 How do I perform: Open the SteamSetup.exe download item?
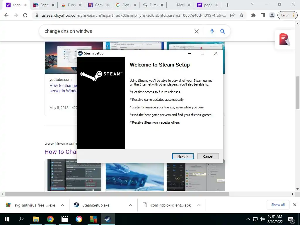click(92, 205)
